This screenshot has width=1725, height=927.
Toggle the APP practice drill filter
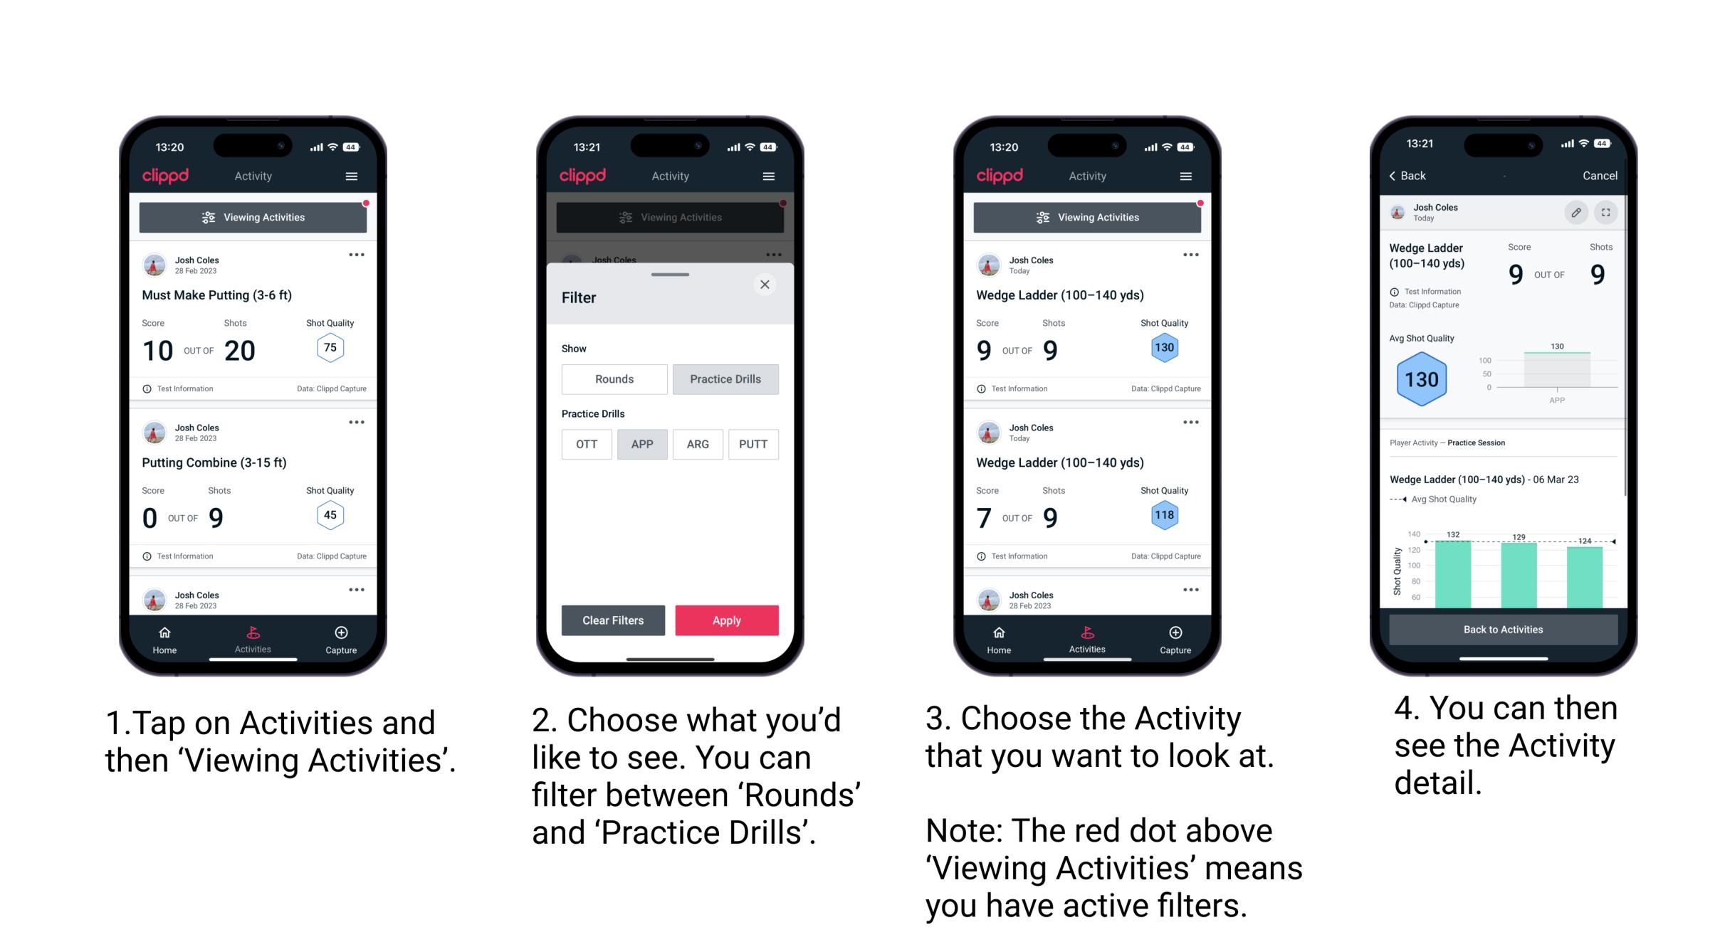pos(642,443)
